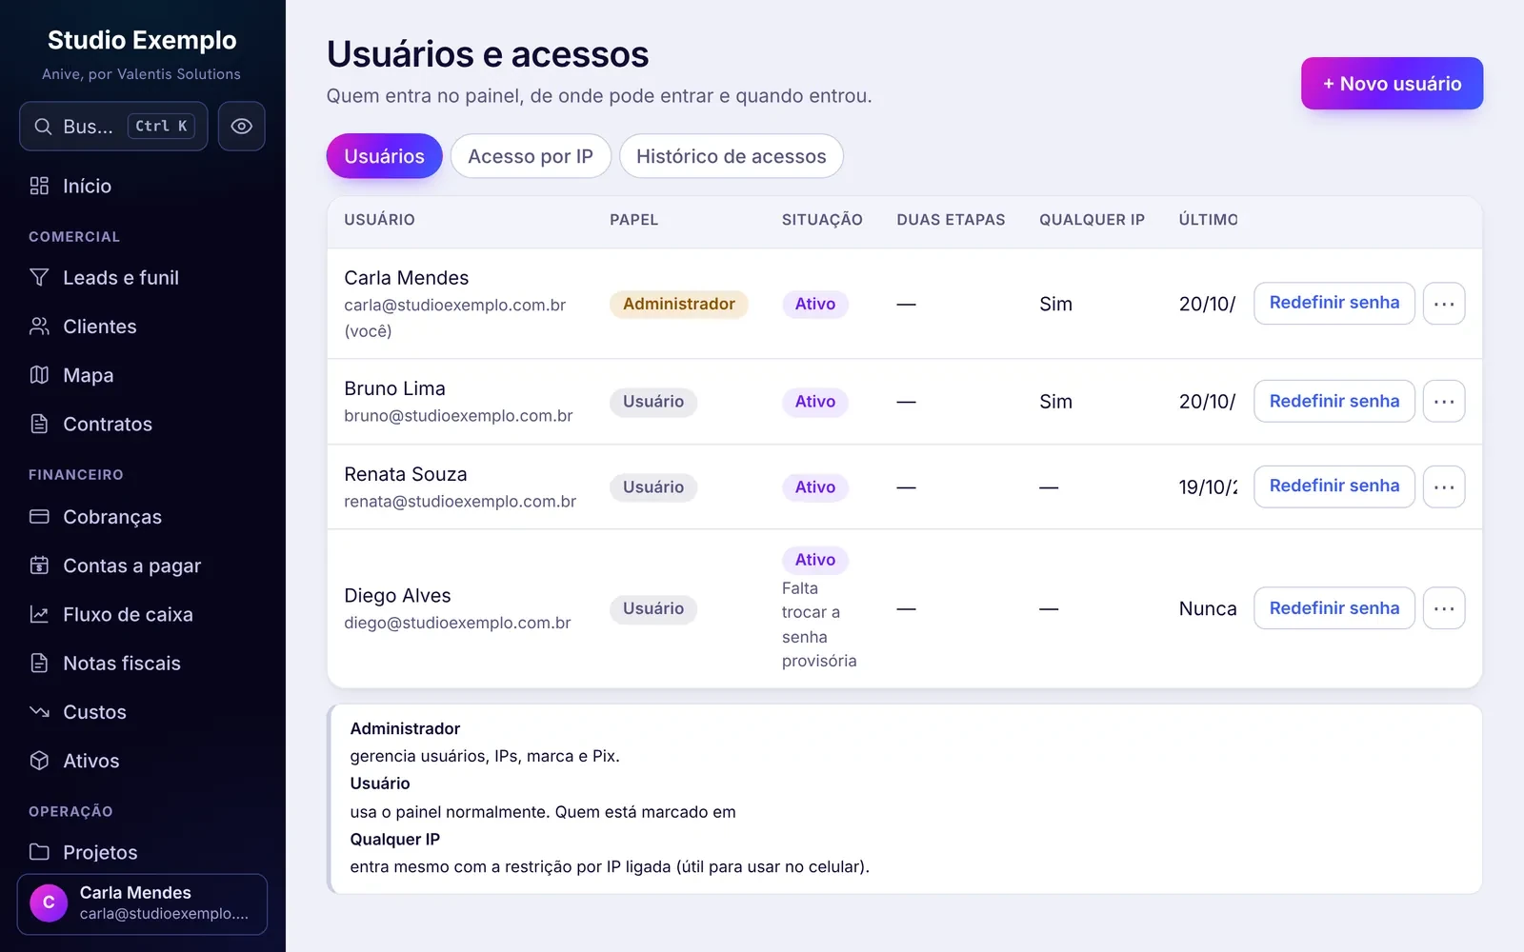Click Redefinir senha for Diego Alves
The image size is (1524, 952).
1334,608
